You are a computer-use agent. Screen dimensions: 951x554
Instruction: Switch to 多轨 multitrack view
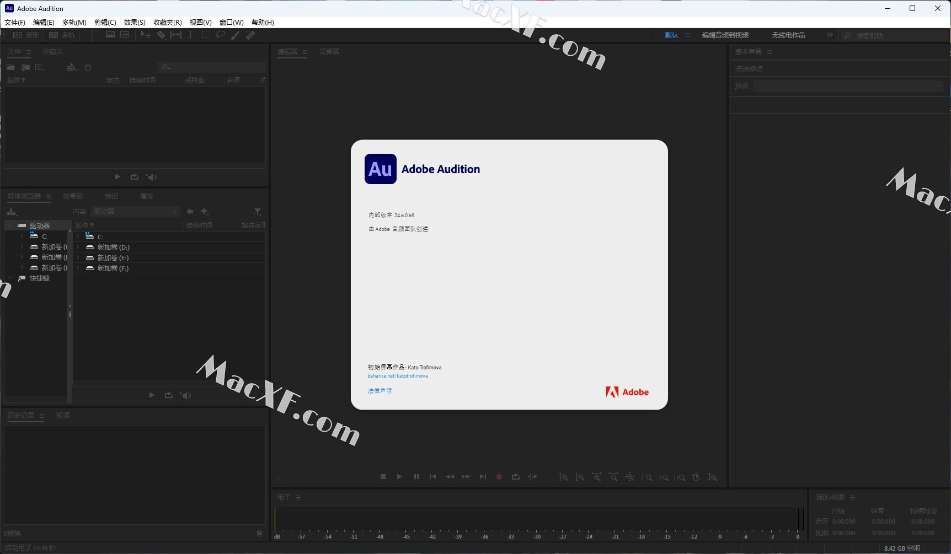[x=62, y=35]
